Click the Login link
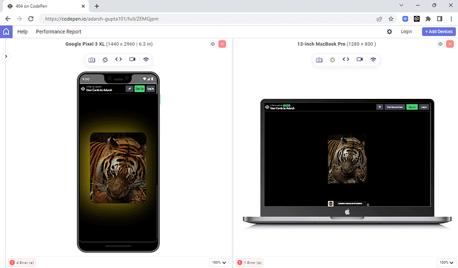Image resolution: width=458 pixels, height=268 pixels. coord(406,31)
